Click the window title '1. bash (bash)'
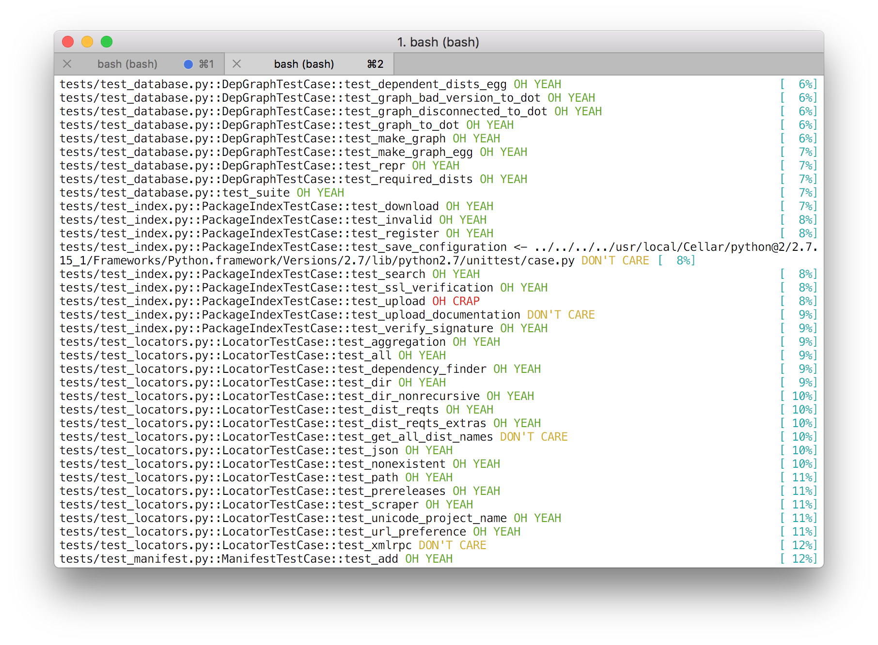Image resolution: width=878 pixels, height=645 pixels. coord(438,42)
